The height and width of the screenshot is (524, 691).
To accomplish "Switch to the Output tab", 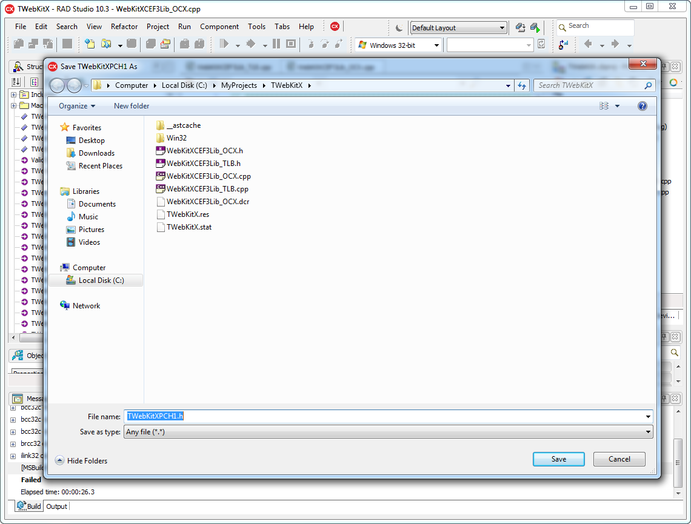I will pyautogui.click(x=57, y=506).
